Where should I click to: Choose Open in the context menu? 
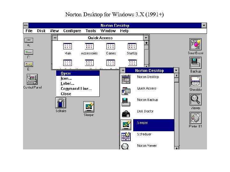tap(78, 73)
